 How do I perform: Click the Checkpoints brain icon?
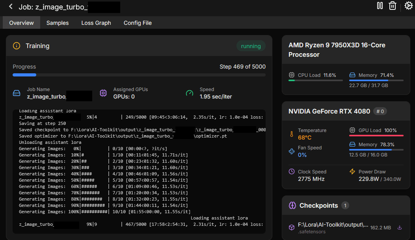[292, 205]
